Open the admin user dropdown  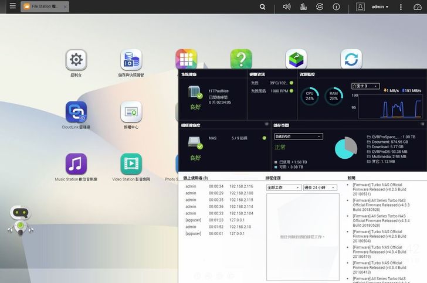(381, 7)
